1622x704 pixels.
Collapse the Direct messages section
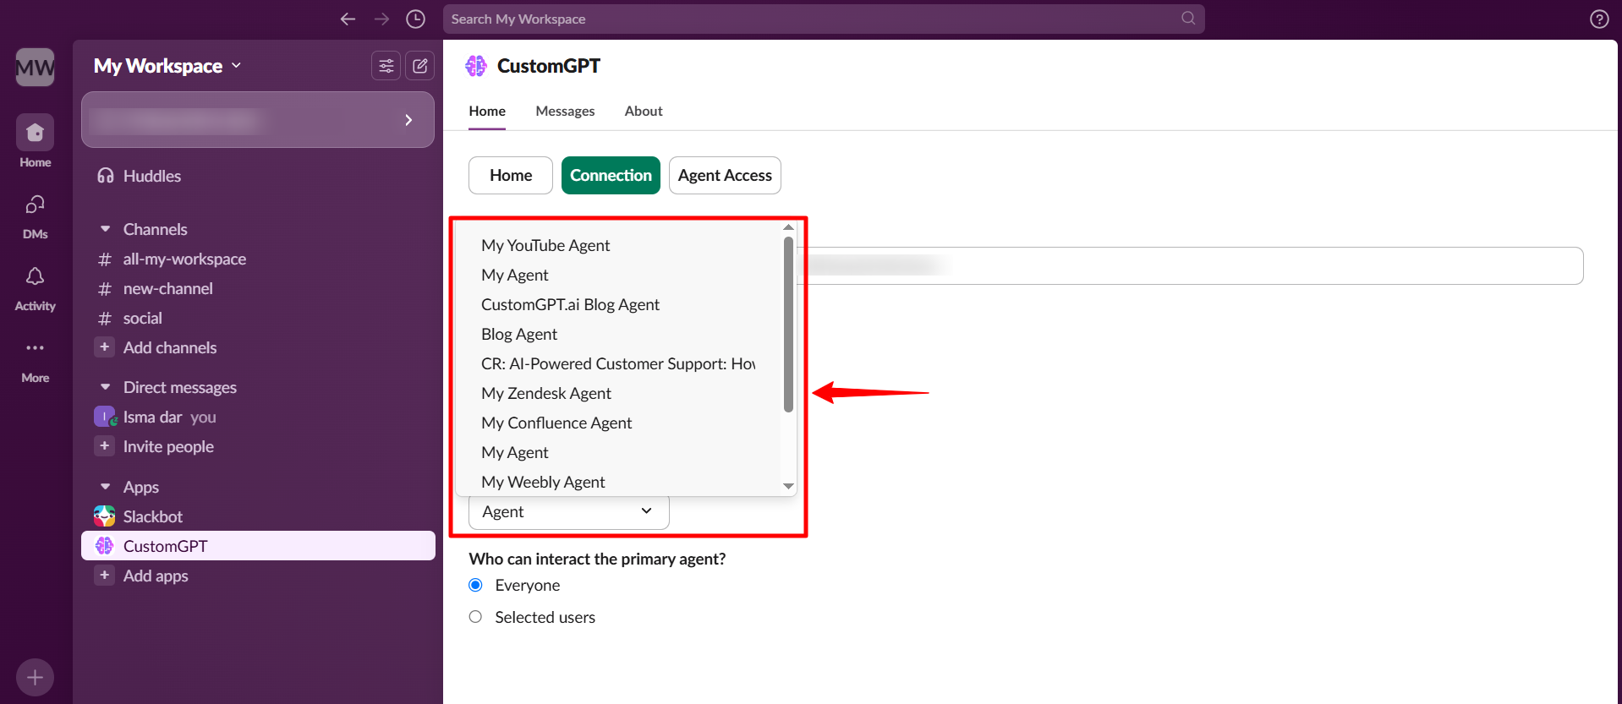point(105,387)
